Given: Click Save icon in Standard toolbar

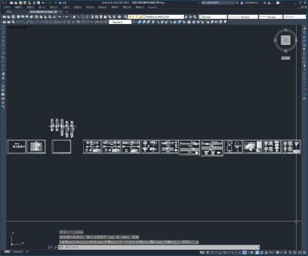Looking at the screenshot, I should (13, 17).
